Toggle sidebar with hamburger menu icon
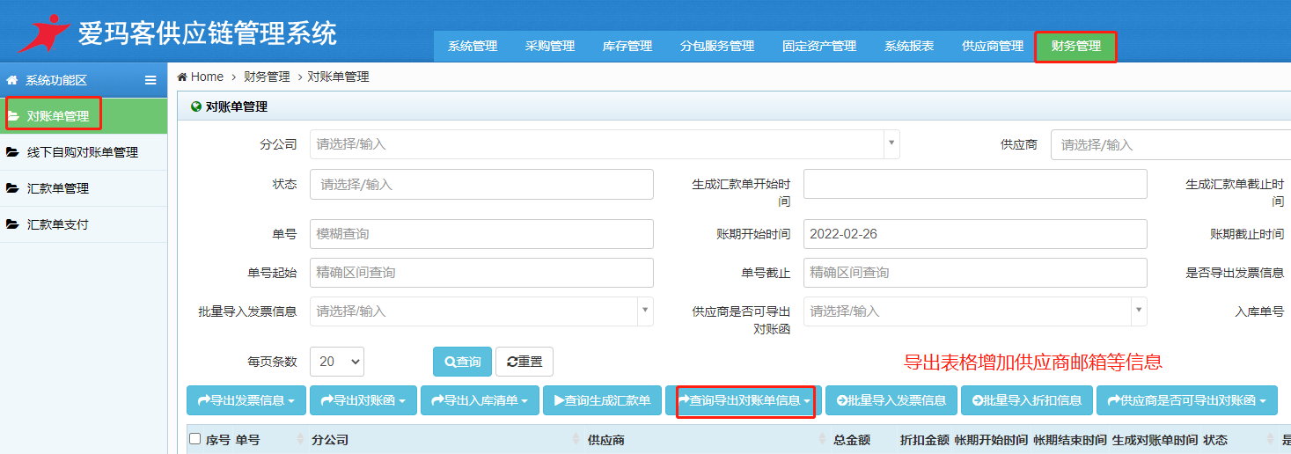 click(x=150, y=80)
